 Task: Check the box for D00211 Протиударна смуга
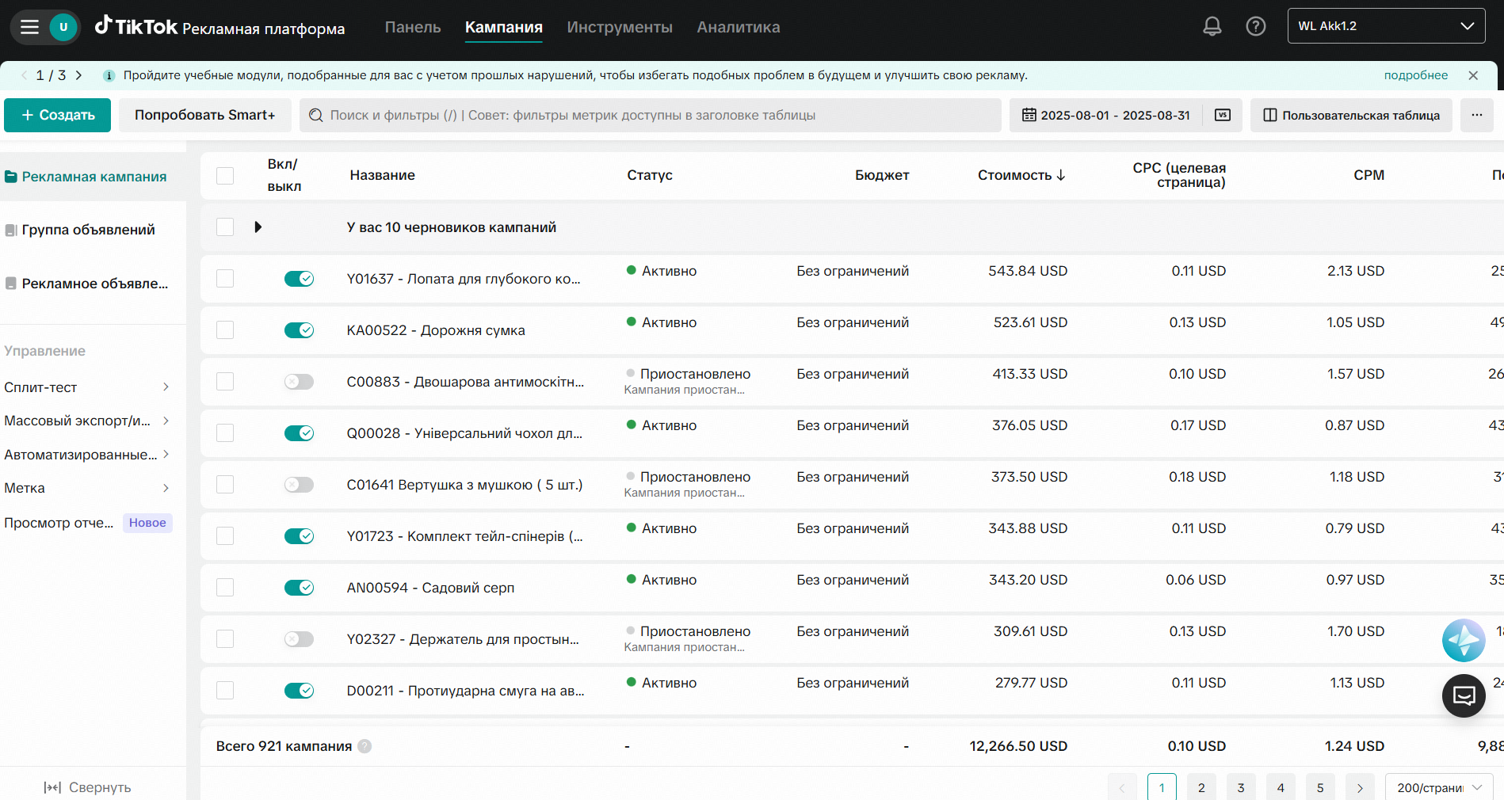(225, 691)
